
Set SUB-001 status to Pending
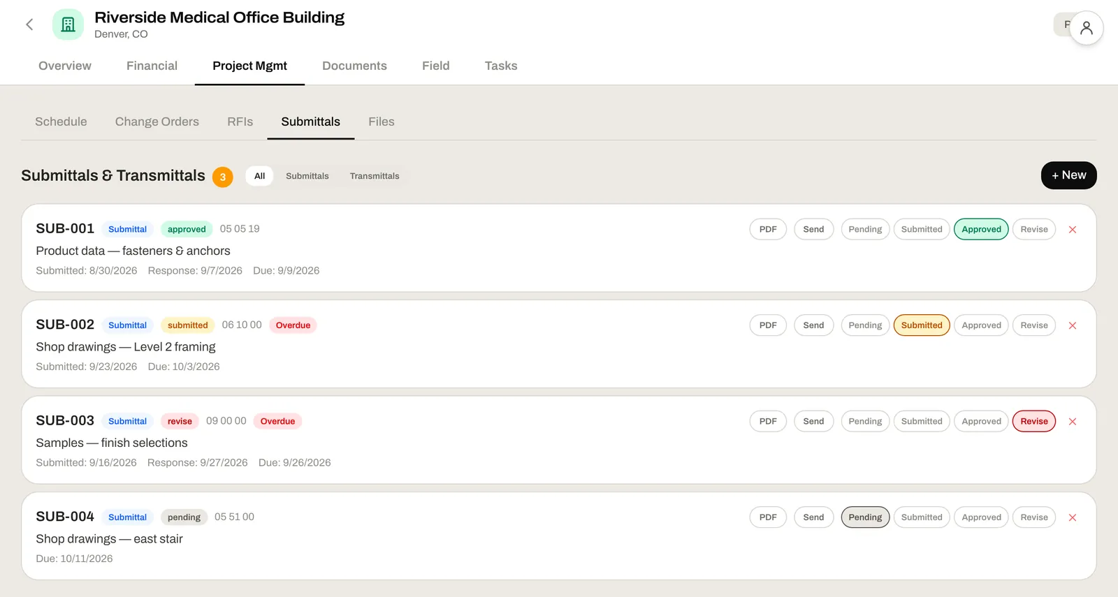tap(865, 229)
